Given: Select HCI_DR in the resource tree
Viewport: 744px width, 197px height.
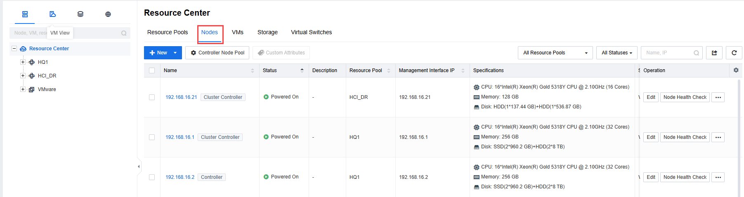Looking at the screenshot, I should [47, 76].
